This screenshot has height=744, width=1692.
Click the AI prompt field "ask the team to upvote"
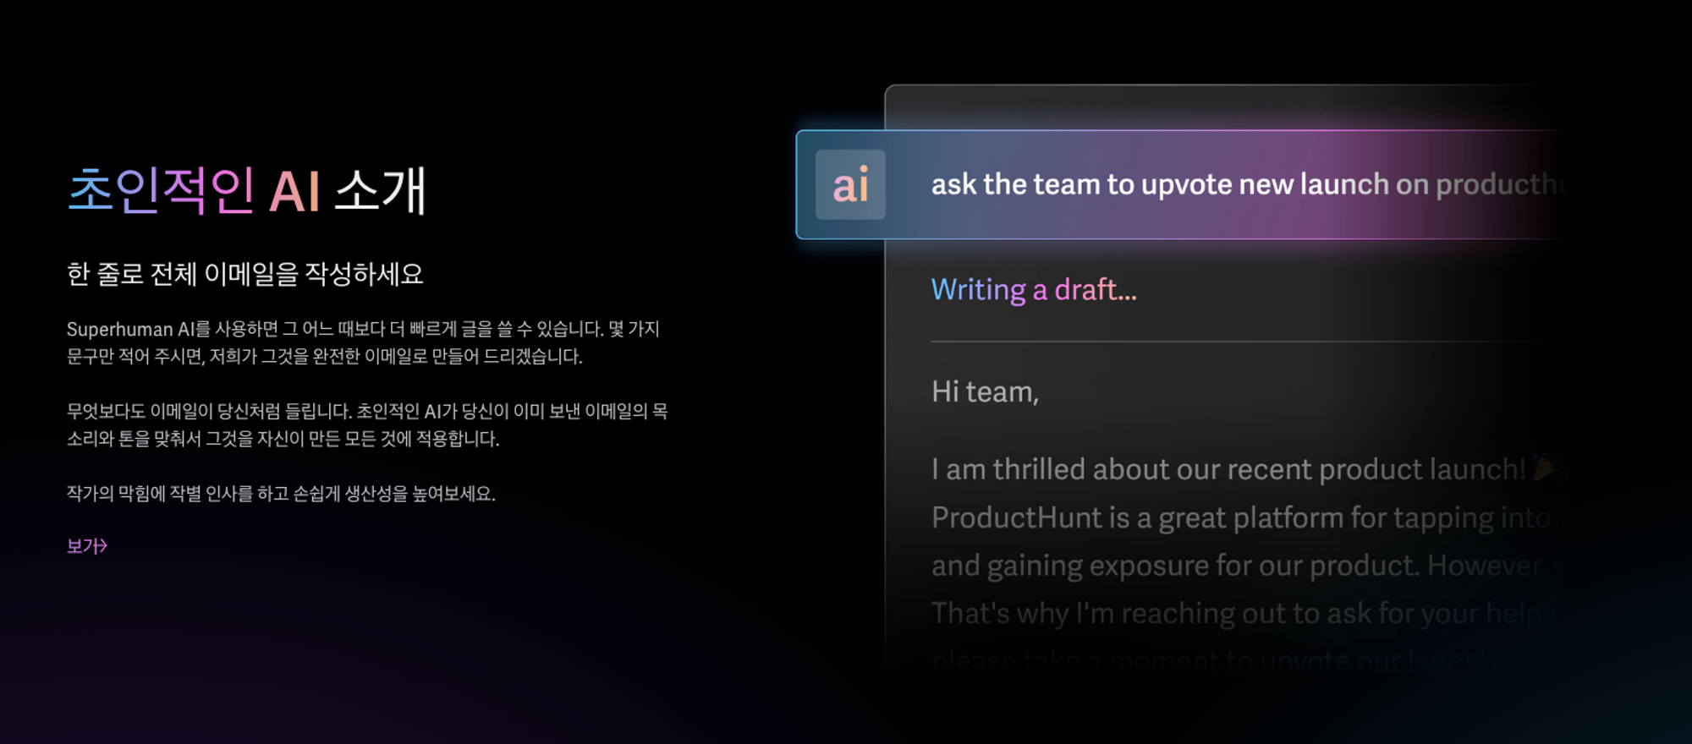pos(1180,184)
